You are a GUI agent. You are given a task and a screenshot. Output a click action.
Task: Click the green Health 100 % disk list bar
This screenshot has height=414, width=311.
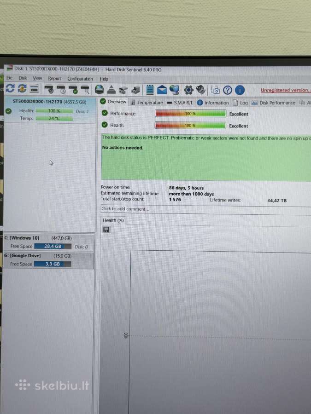[54, 110]
